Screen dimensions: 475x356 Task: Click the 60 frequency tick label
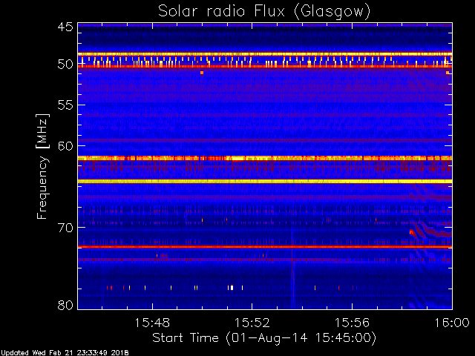click(65, 146)
